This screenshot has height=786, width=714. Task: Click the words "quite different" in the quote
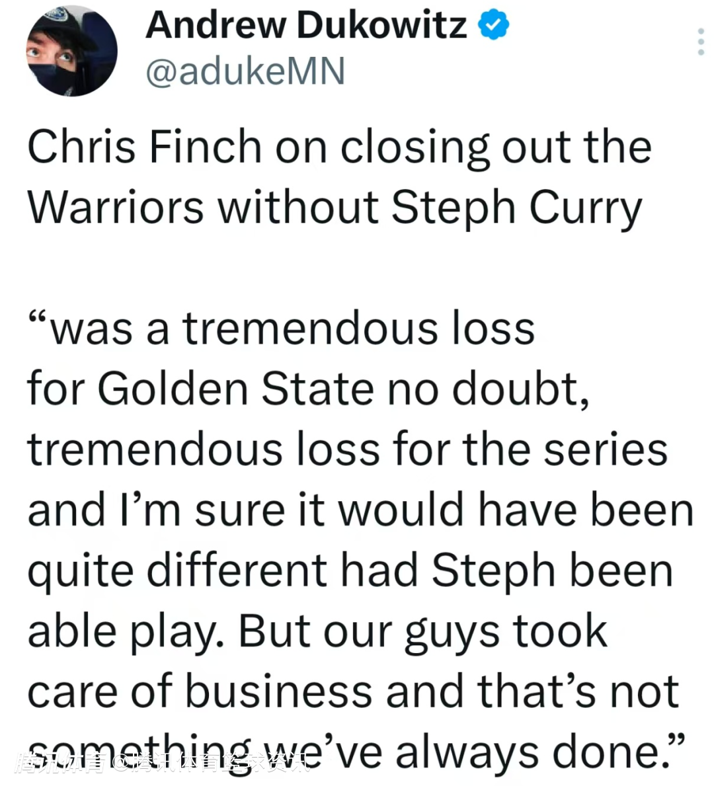pyautogui.click(x=177, y=571)
